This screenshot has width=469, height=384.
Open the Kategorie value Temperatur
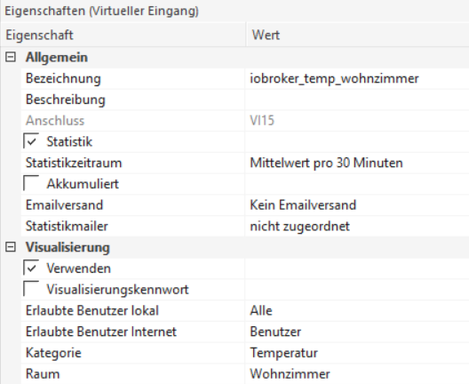coord(357,353)
